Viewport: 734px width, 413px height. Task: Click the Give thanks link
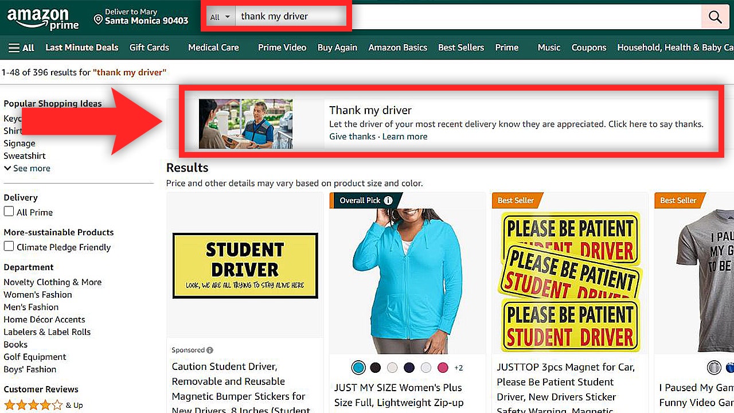(352, 137)
